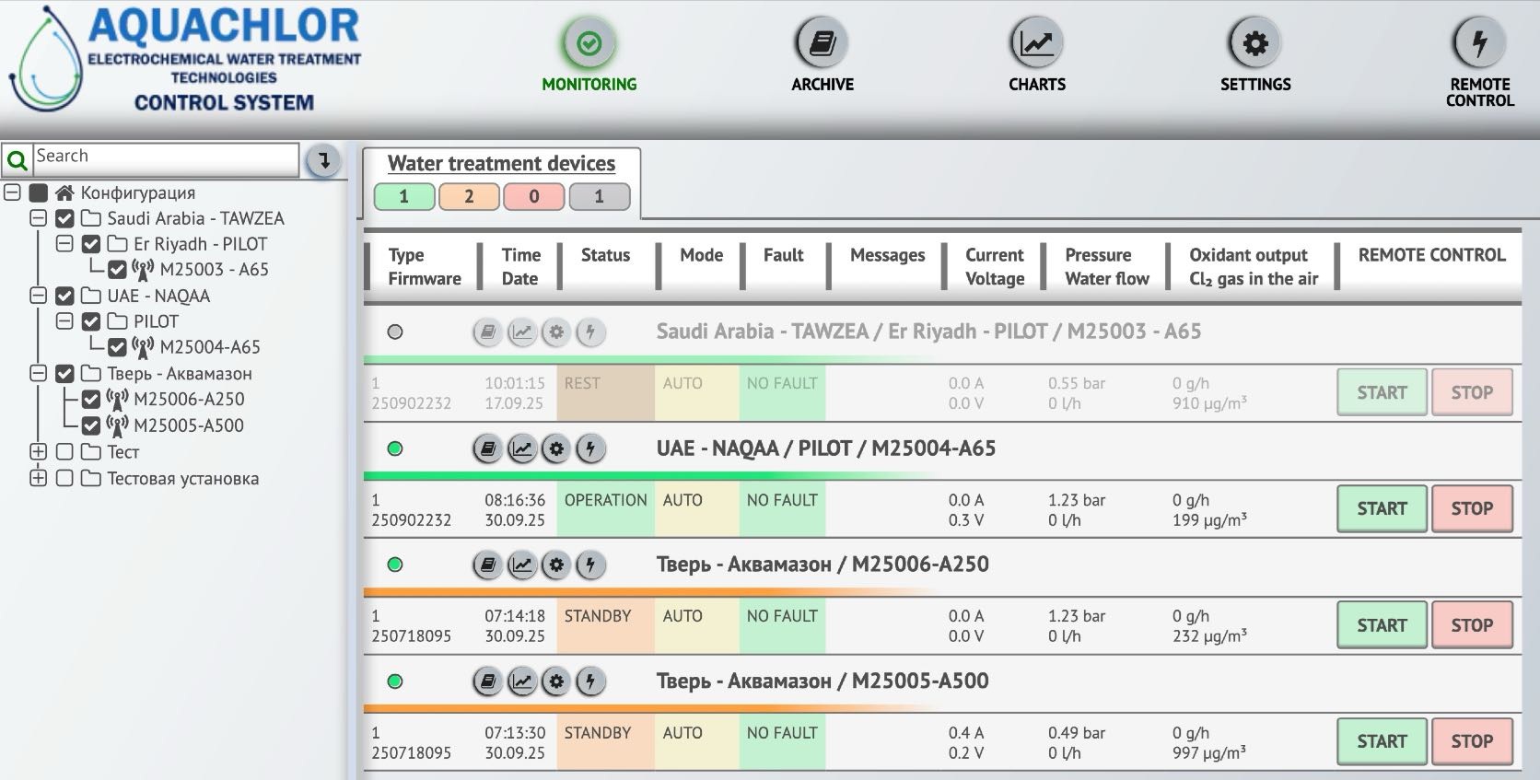Select M25006-A250 in the tree
This screenshot has width=1540, height=780.
(x=189, y=400)
